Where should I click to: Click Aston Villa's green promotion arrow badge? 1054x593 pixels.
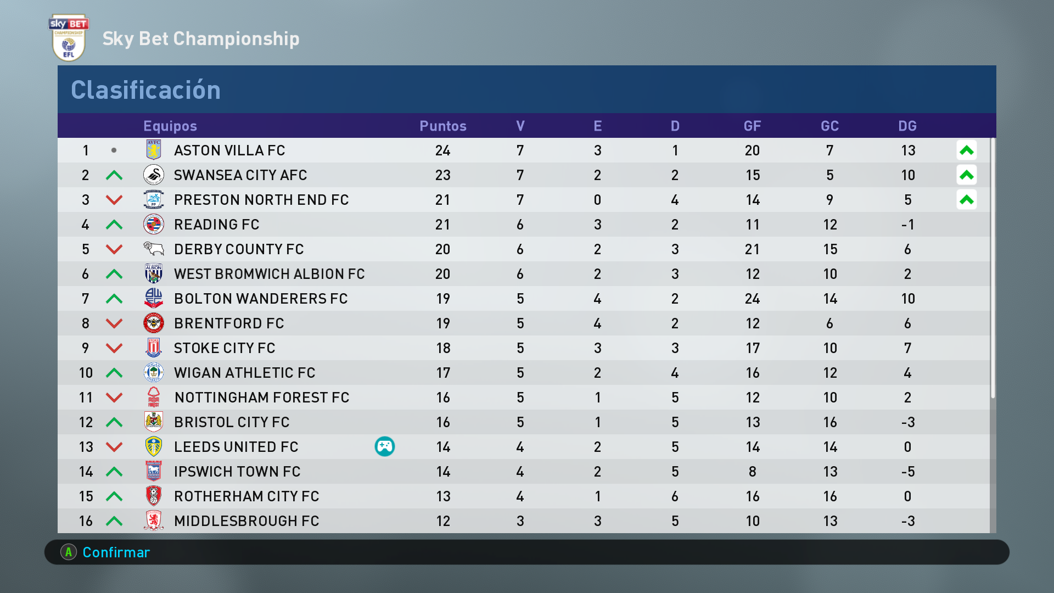966,150
